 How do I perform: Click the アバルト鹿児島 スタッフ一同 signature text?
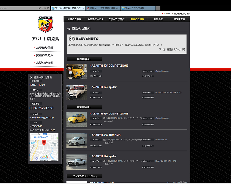click(172, 49)
